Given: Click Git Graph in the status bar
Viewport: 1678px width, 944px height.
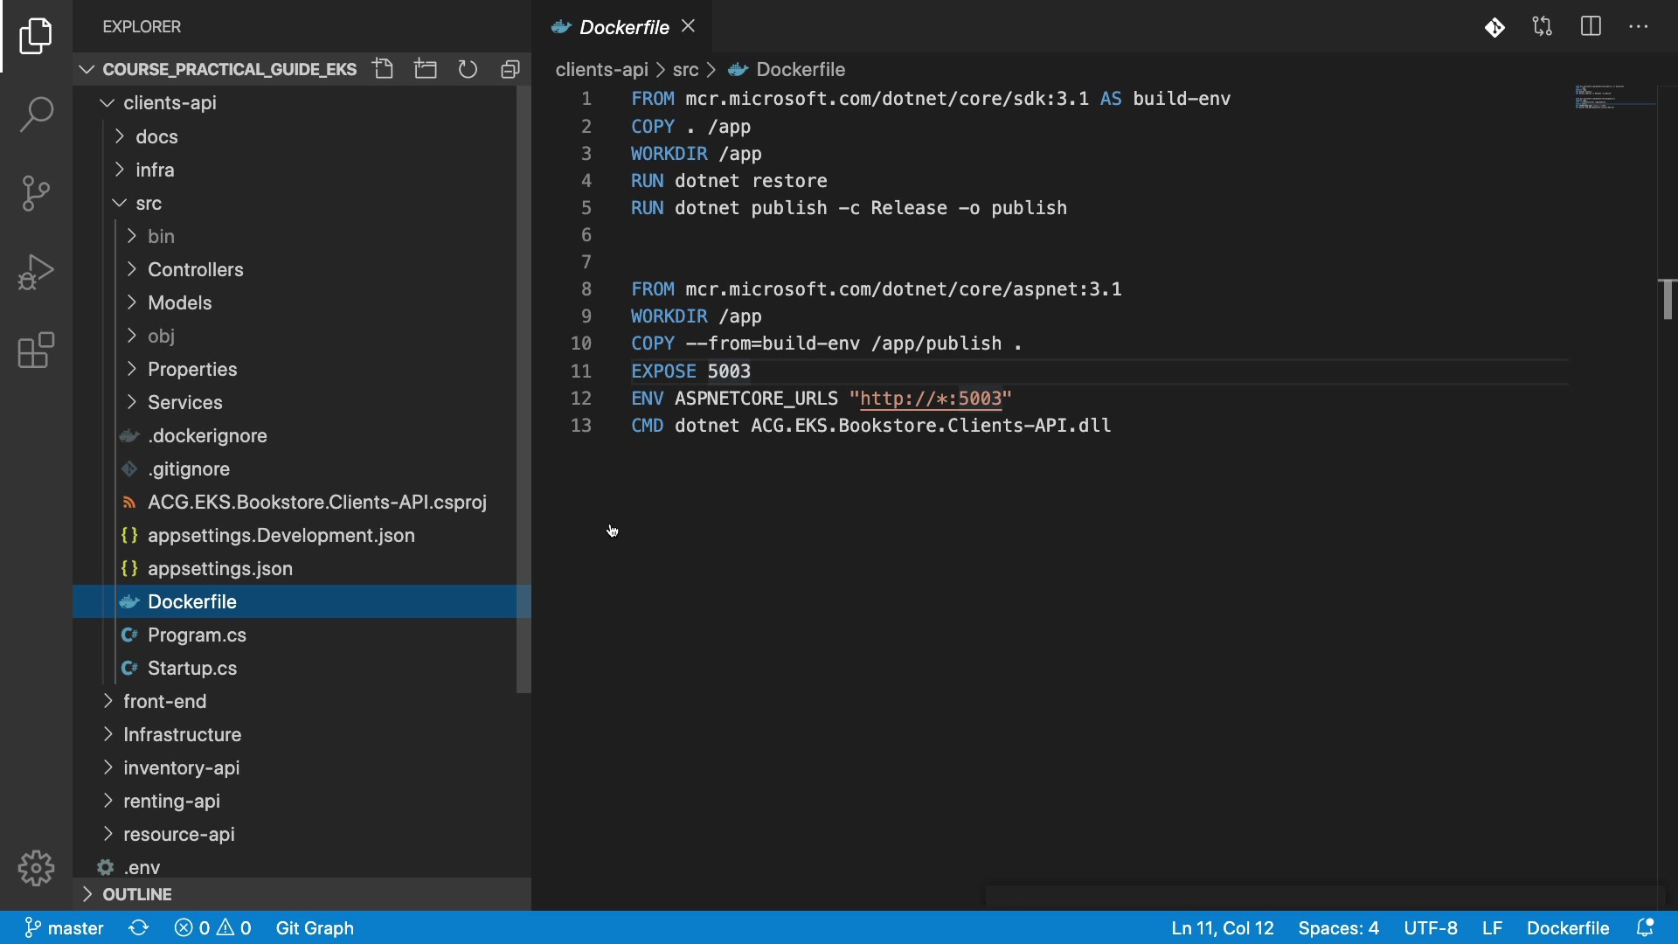Looking at the screenshot, I should click(315, 927).
